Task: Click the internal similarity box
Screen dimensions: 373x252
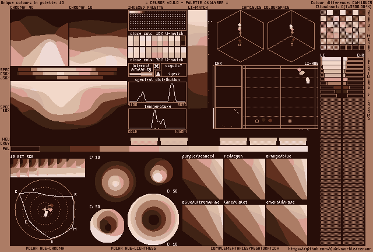Action: [141, 70]
